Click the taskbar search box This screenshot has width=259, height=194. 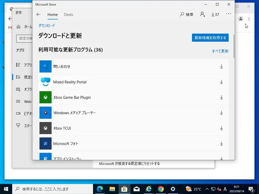point(53,189)
